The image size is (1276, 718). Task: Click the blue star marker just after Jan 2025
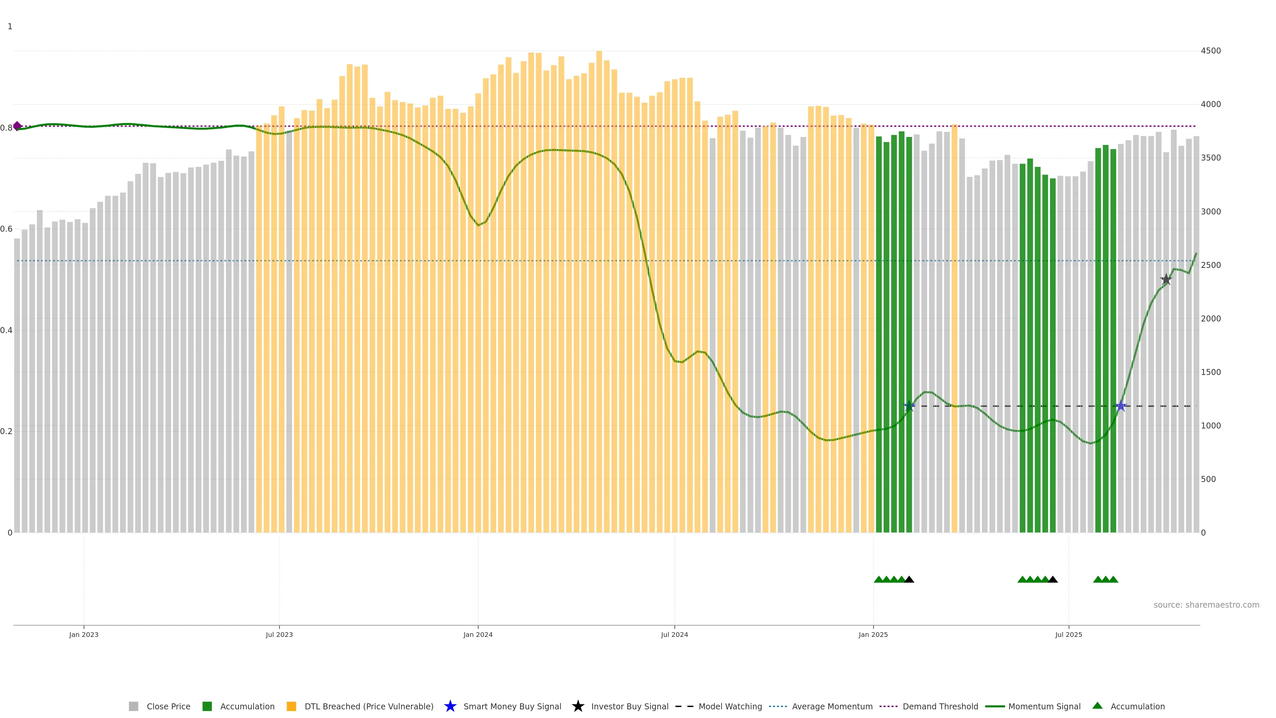pyautogui.click(x=909, y=406)
